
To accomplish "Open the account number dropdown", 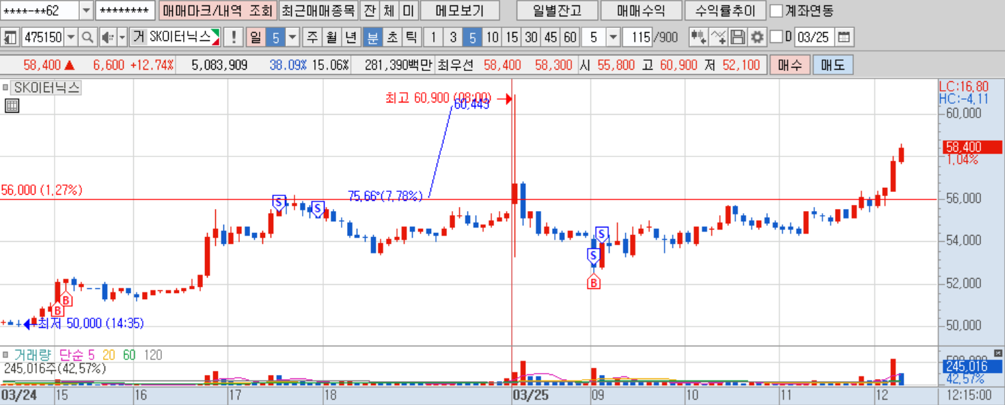I will pyautogui.click(x=86, y=11).
